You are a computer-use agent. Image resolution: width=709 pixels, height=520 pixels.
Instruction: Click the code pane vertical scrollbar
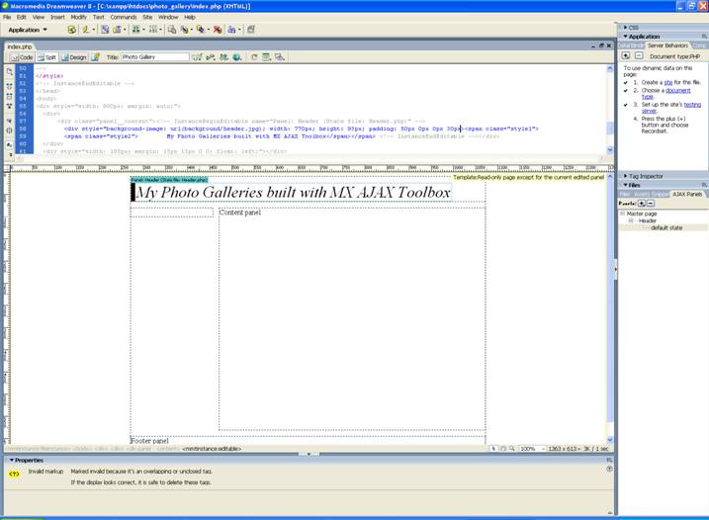click(x=610, y=109)
